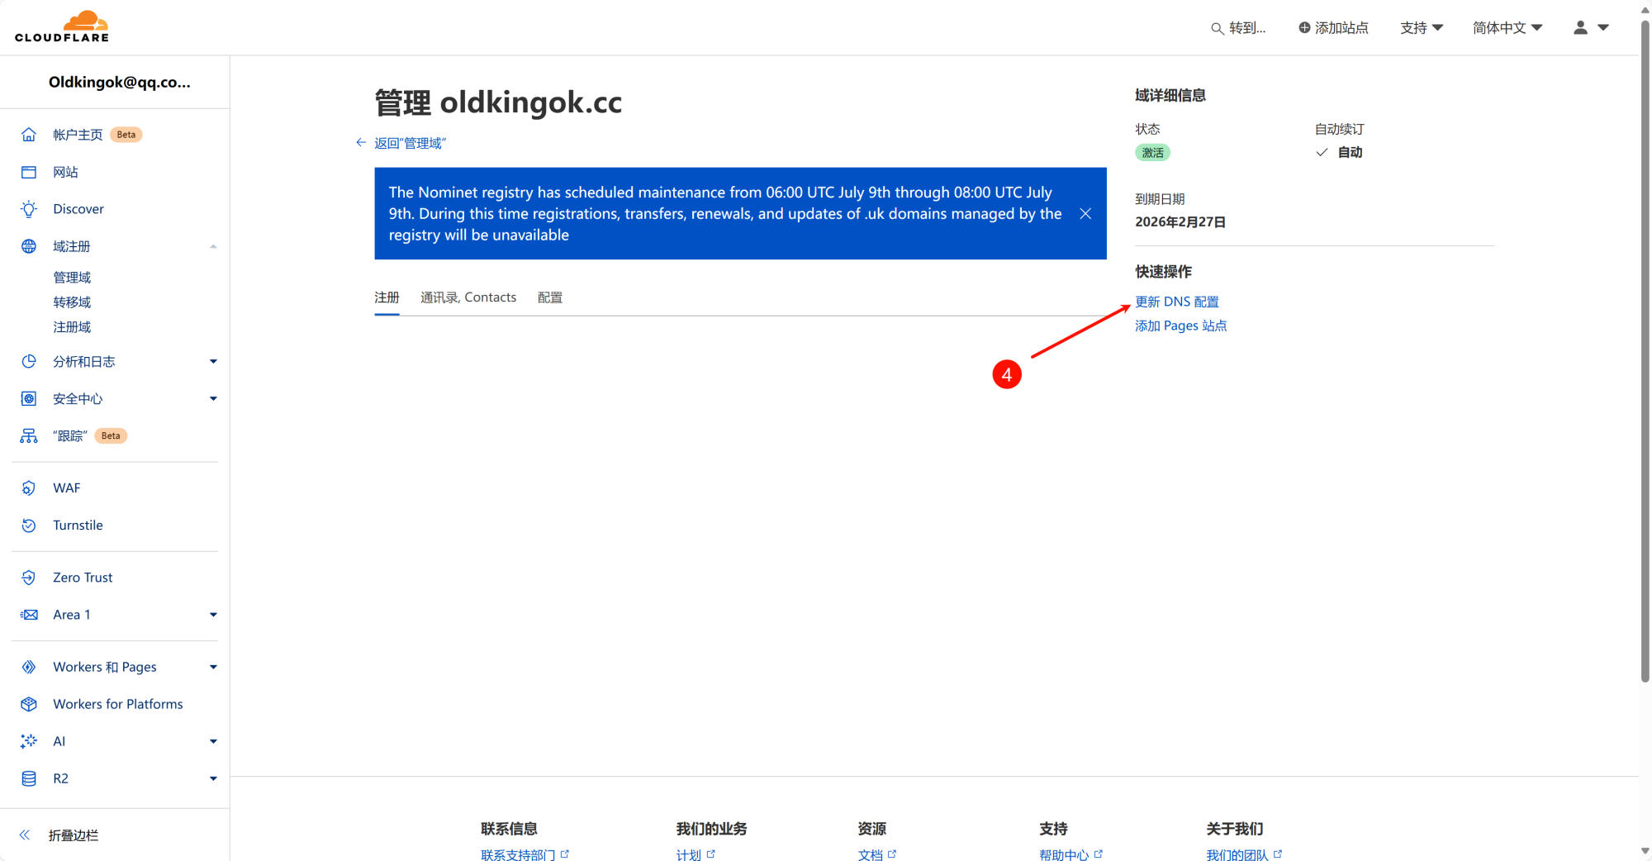
Task: Click the Turnstile sidebar label
Action: (78, 526)
